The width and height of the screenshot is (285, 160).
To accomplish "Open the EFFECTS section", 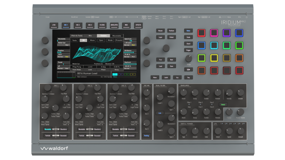I will click(x=138, y=26).
